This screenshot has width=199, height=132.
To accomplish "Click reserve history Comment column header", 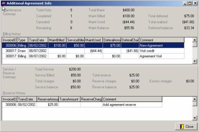I will 132,99.
